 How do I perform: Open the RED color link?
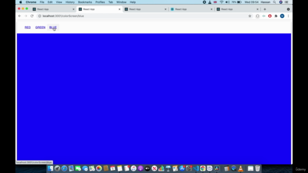(x=27, y=27)
